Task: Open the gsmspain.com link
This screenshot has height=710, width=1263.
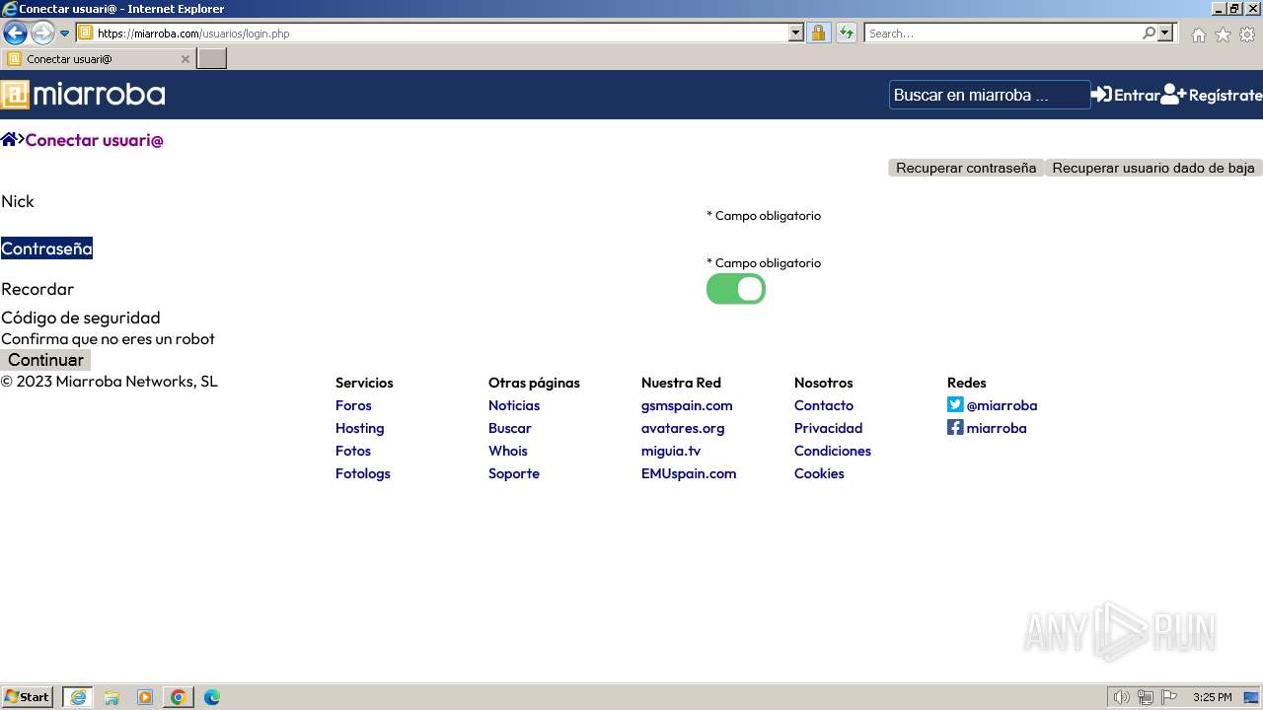Action: pos(687,405)
